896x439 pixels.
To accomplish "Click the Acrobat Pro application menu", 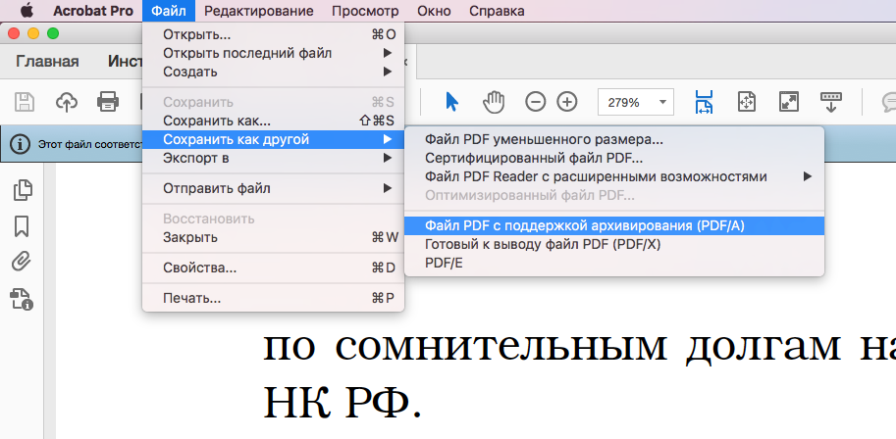I will 93,10.
